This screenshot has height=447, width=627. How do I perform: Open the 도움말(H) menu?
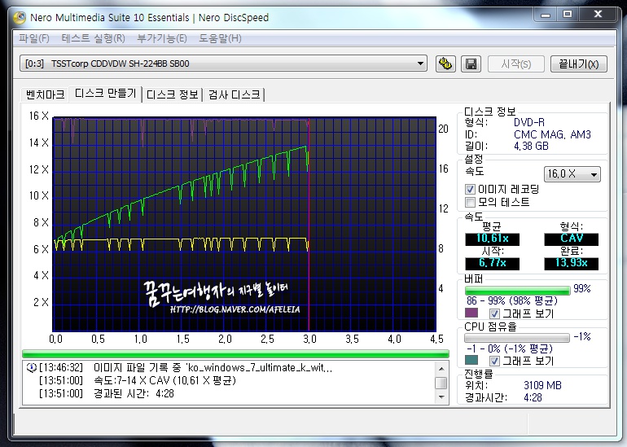221,38
